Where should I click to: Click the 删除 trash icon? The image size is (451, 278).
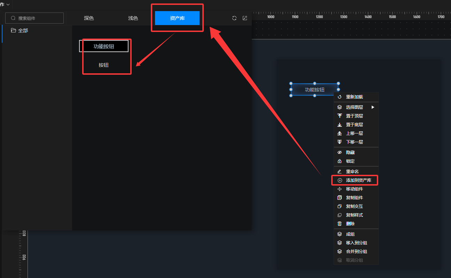[340, 224]
